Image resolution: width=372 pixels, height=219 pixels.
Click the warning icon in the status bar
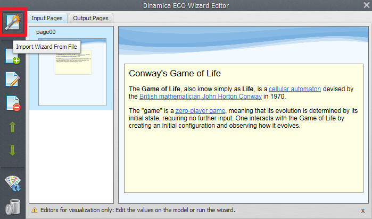click(x=35, y=210)
